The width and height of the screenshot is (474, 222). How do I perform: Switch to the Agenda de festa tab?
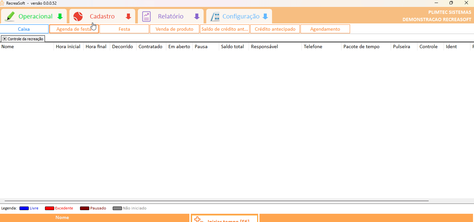[x=74, y=29]
